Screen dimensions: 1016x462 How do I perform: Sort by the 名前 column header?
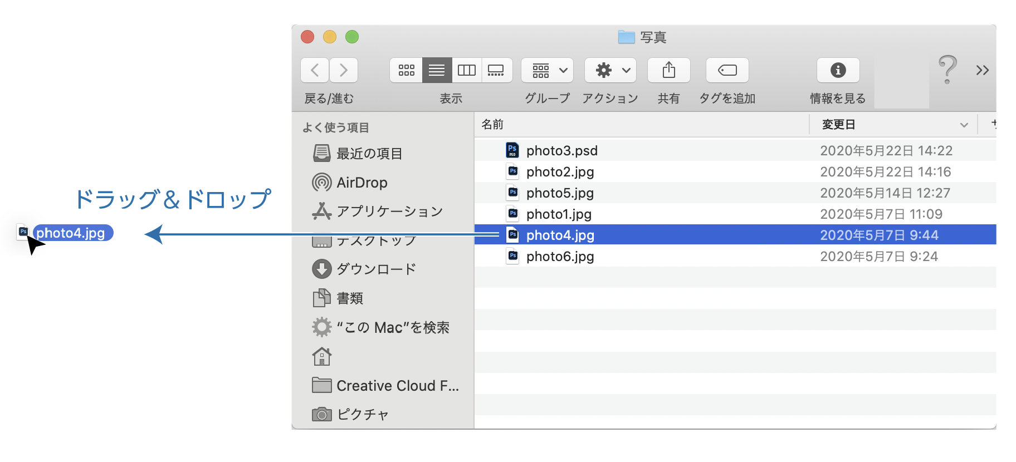tap(641, 124)
